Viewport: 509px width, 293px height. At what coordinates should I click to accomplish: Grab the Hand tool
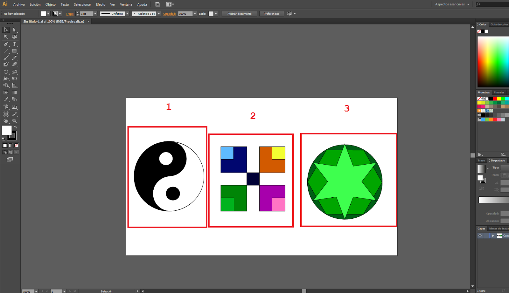[x=6, y=121]
